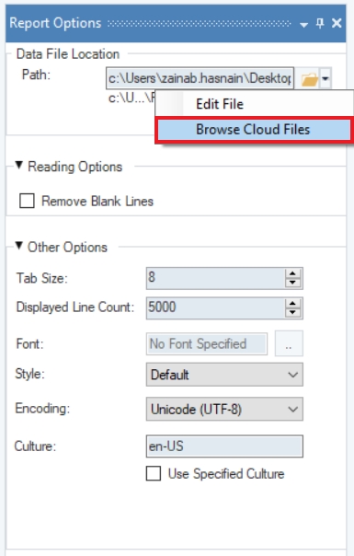This screenshot has height=556, width=354.
Task: Decrease Tab Size with the down arrow
Action: (x=292, y=283)
